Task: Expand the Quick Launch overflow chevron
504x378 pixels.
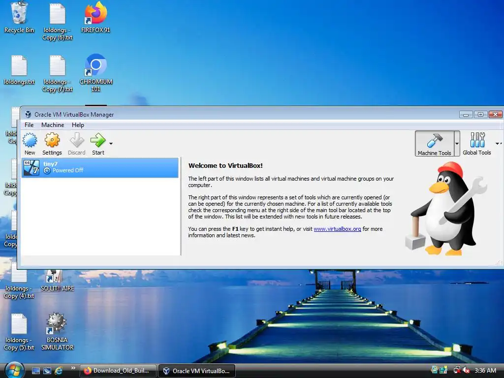Action: (x=73, y=368)
